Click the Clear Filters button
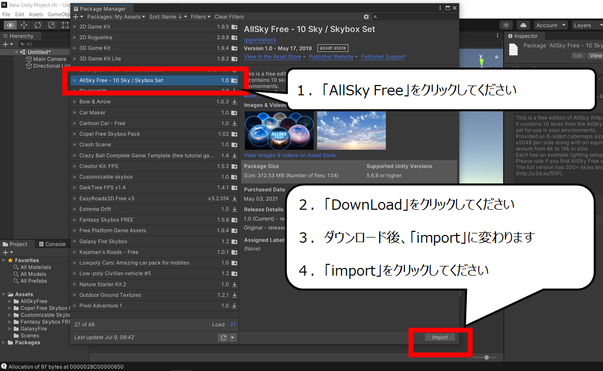603x371 pixels. 229,17
